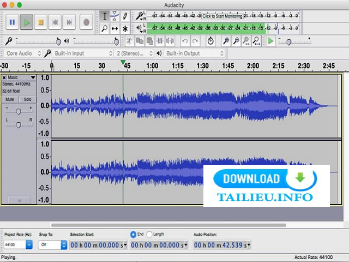Select the End radio button
Image resolution: width=349 pixels, height=262 pixels.
133,234
